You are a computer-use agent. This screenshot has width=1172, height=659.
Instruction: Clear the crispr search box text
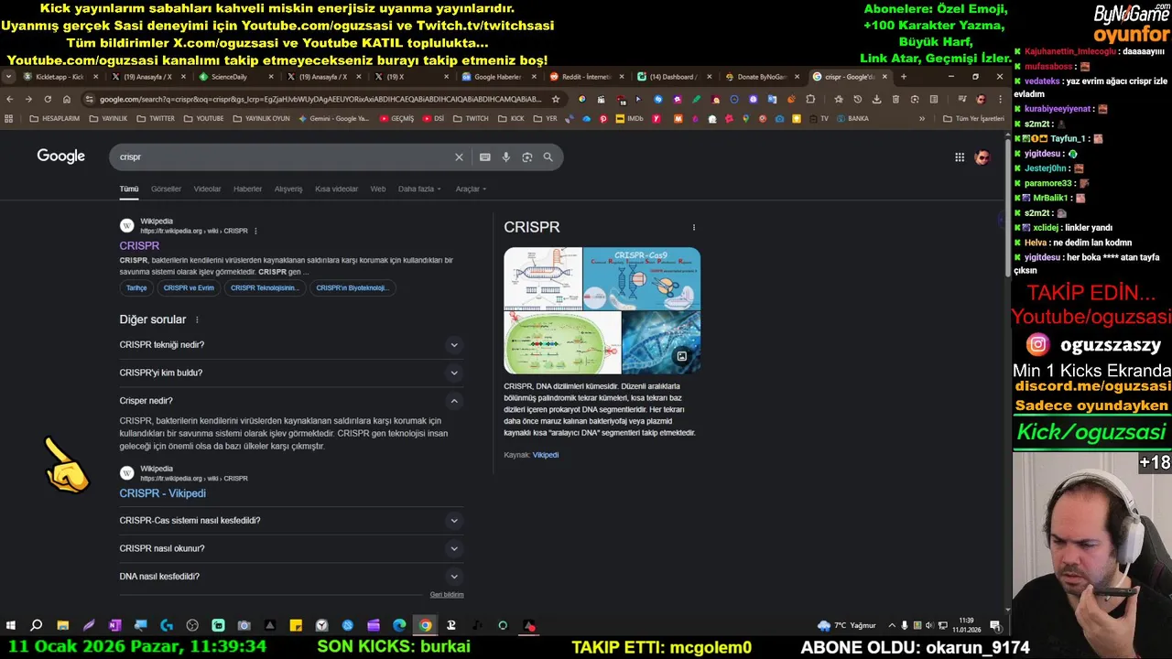click(459, 157)
